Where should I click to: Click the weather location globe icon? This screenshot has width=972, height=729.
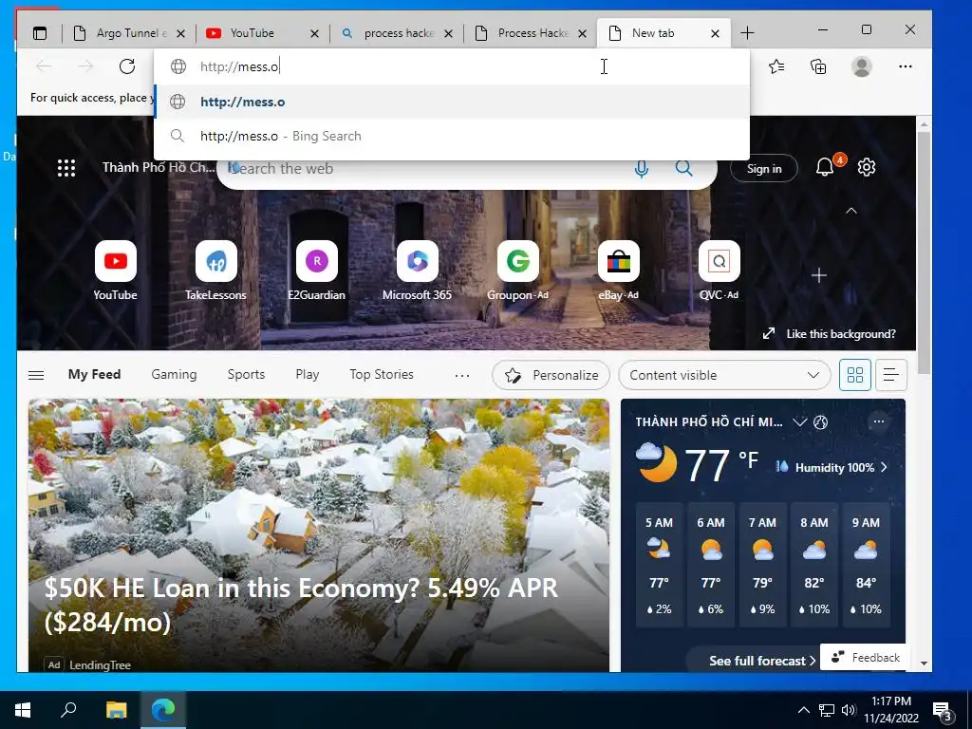pos(821,422)
